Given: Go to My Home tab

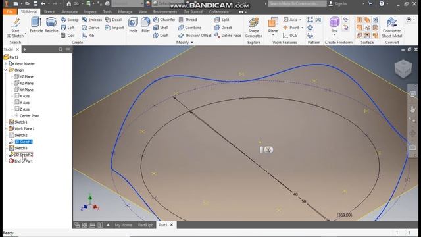Looking at the screenshot, I should click(x=123, y=225).
